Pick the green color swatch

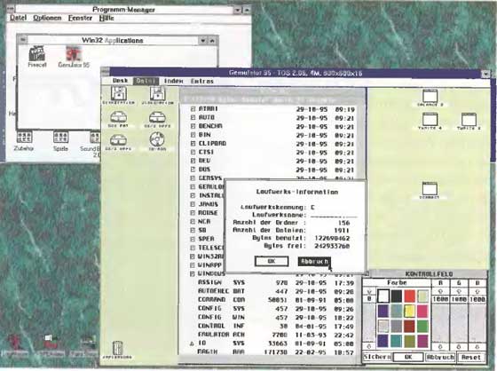[x=422, y=326]
